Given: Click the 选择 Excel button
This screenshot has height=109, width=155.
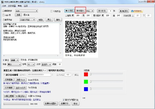Looking at the screenshot, I should click(x=21, y=80).
